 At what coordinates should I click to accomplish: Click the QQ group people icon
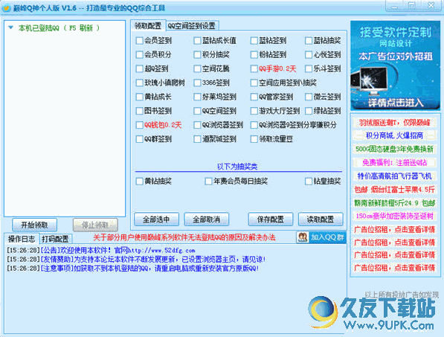[x=303, y=237]
